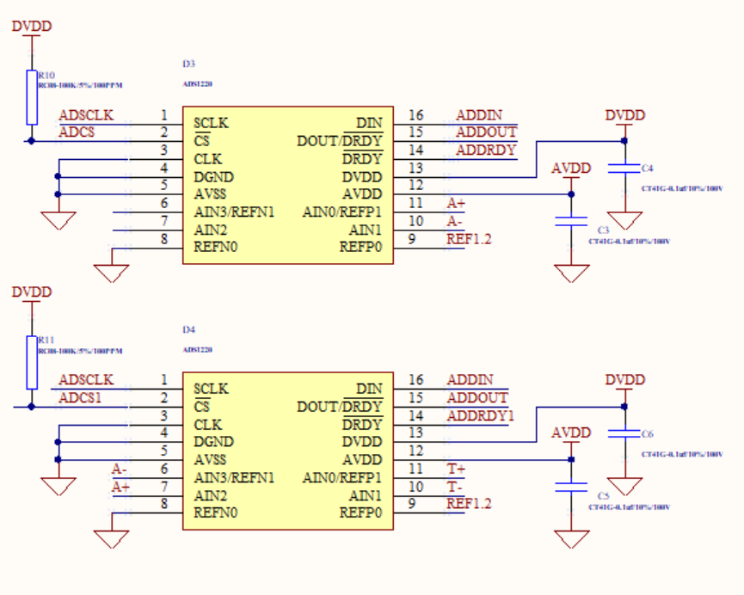Click the C5 designator text

point(603,496)
